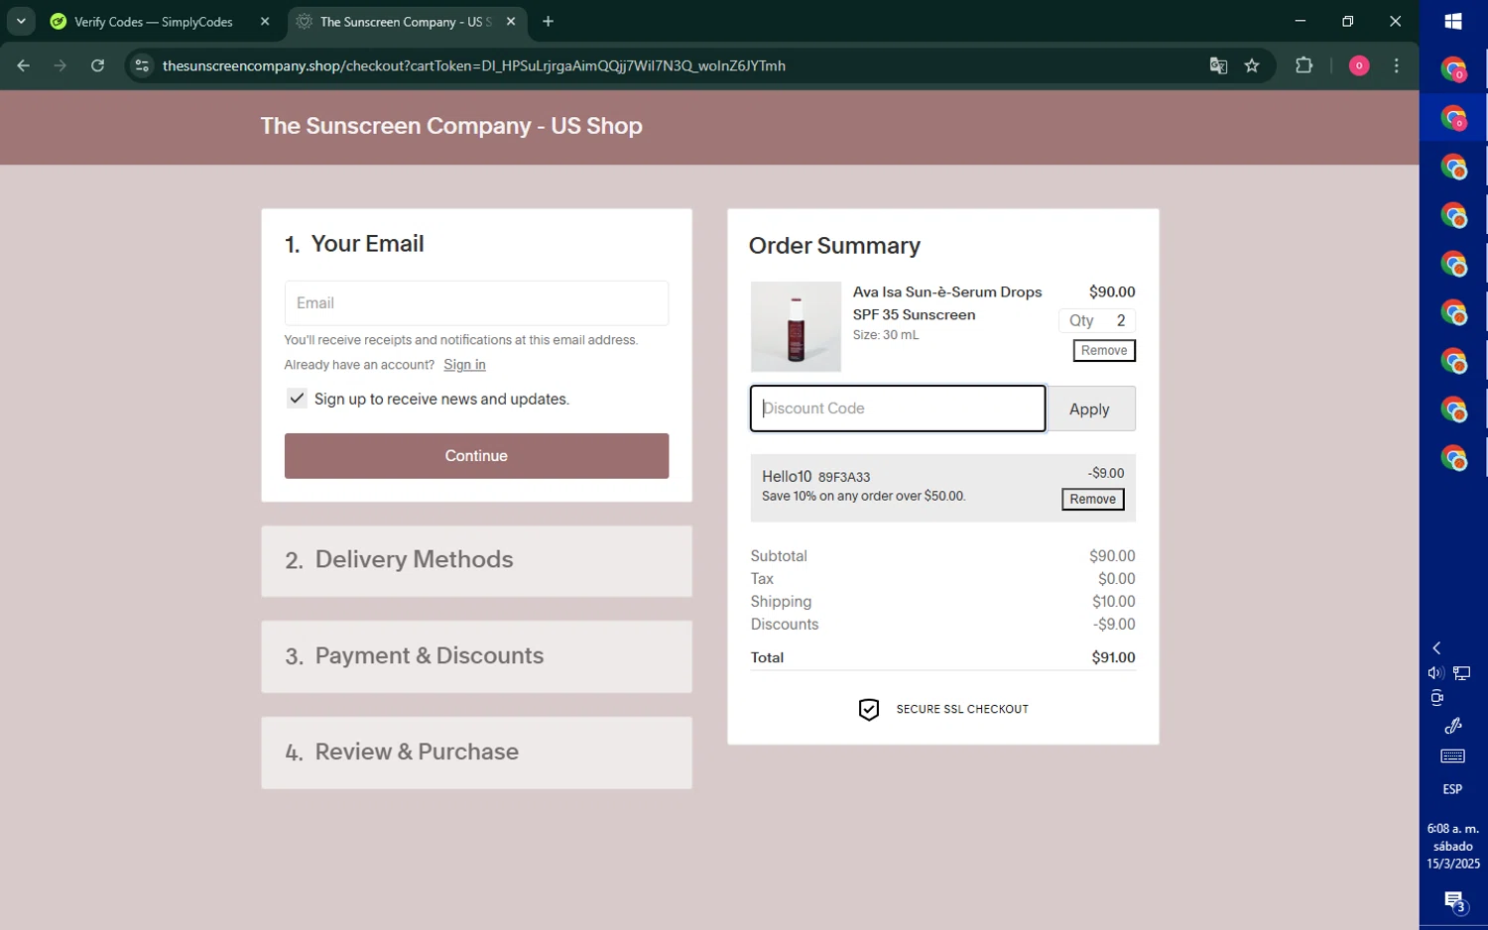Reload the checkout page
1488x930 pixels.
97,65
